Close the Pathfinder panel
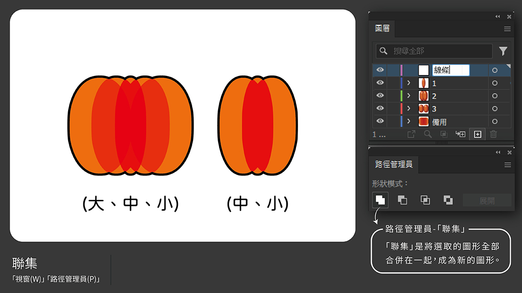This screenshot has height=293, width=522. [x=509, y=152]
